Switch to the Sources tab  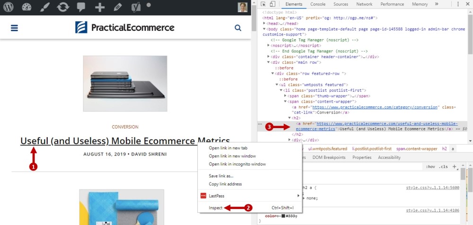pyautogui.click(x=341, y=4)
